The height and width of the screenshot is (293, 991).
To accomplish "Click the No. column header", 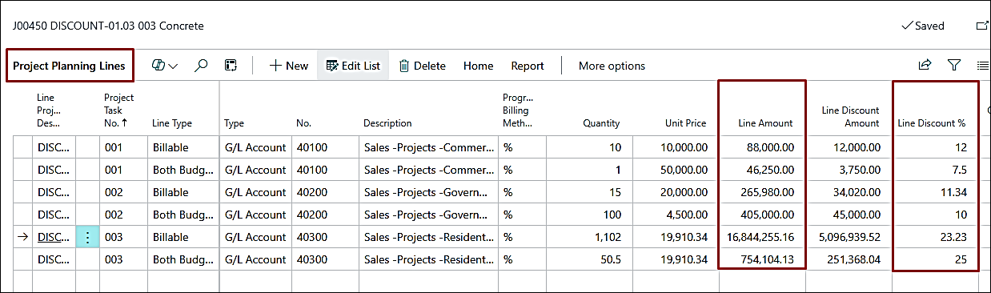I will pyautogui.click(x=303, y=123).
